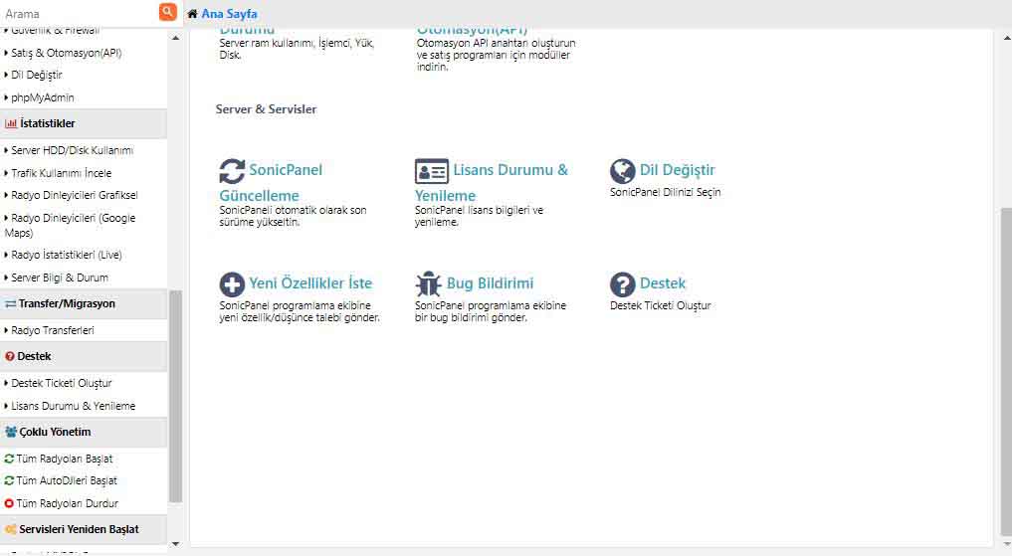Image resolution: width=1012 pixels, height=556 pixels.
Task: Open Dil Değiştir main panel link
Action: point(677,170)
